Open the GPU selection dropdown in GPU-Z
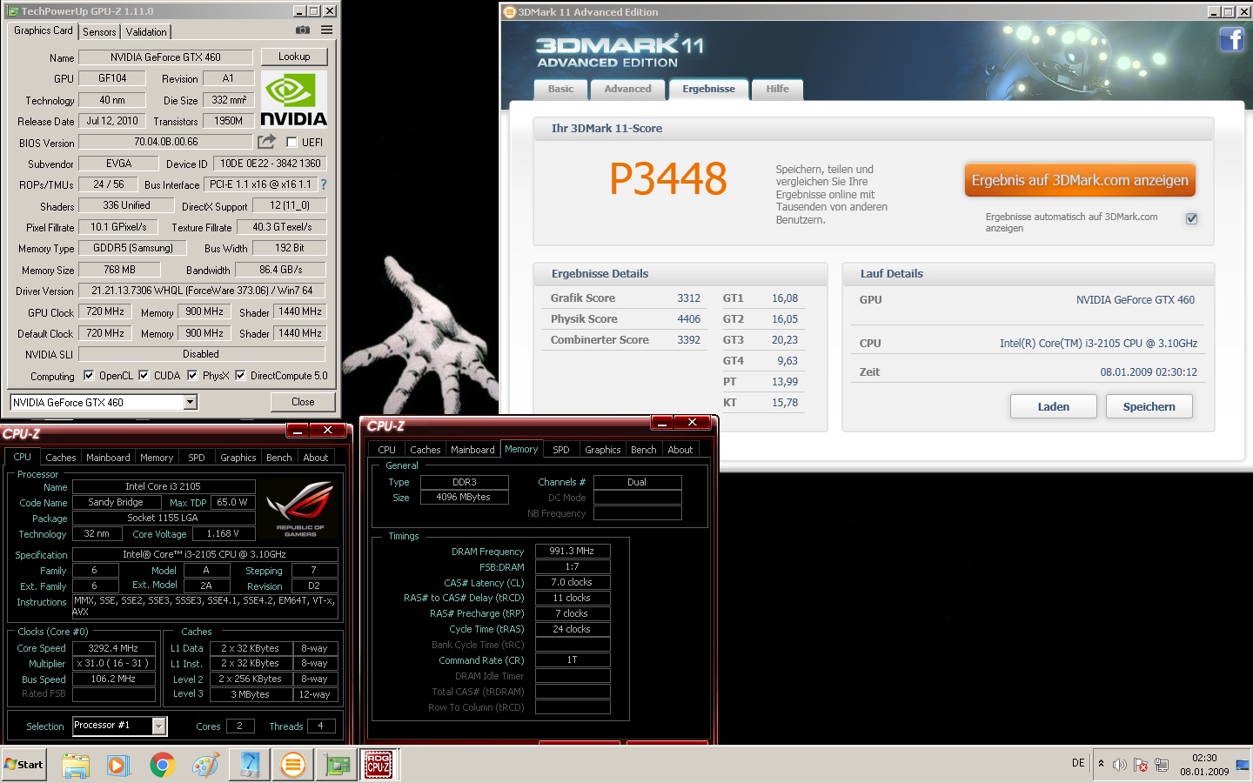Viewport: 1253px width, 783px height. tap(191, 402)
